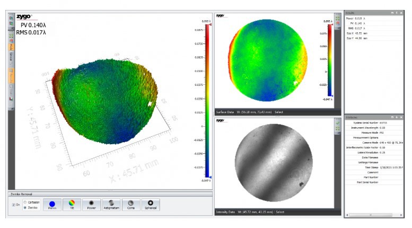Toggle Coma term removal
The width and height of the screenshot is (412, 228).
[x=131, y=204]
